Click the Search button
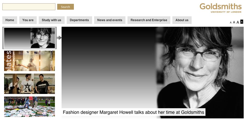This screenshot has width=246, height=124. click(65, 7)
